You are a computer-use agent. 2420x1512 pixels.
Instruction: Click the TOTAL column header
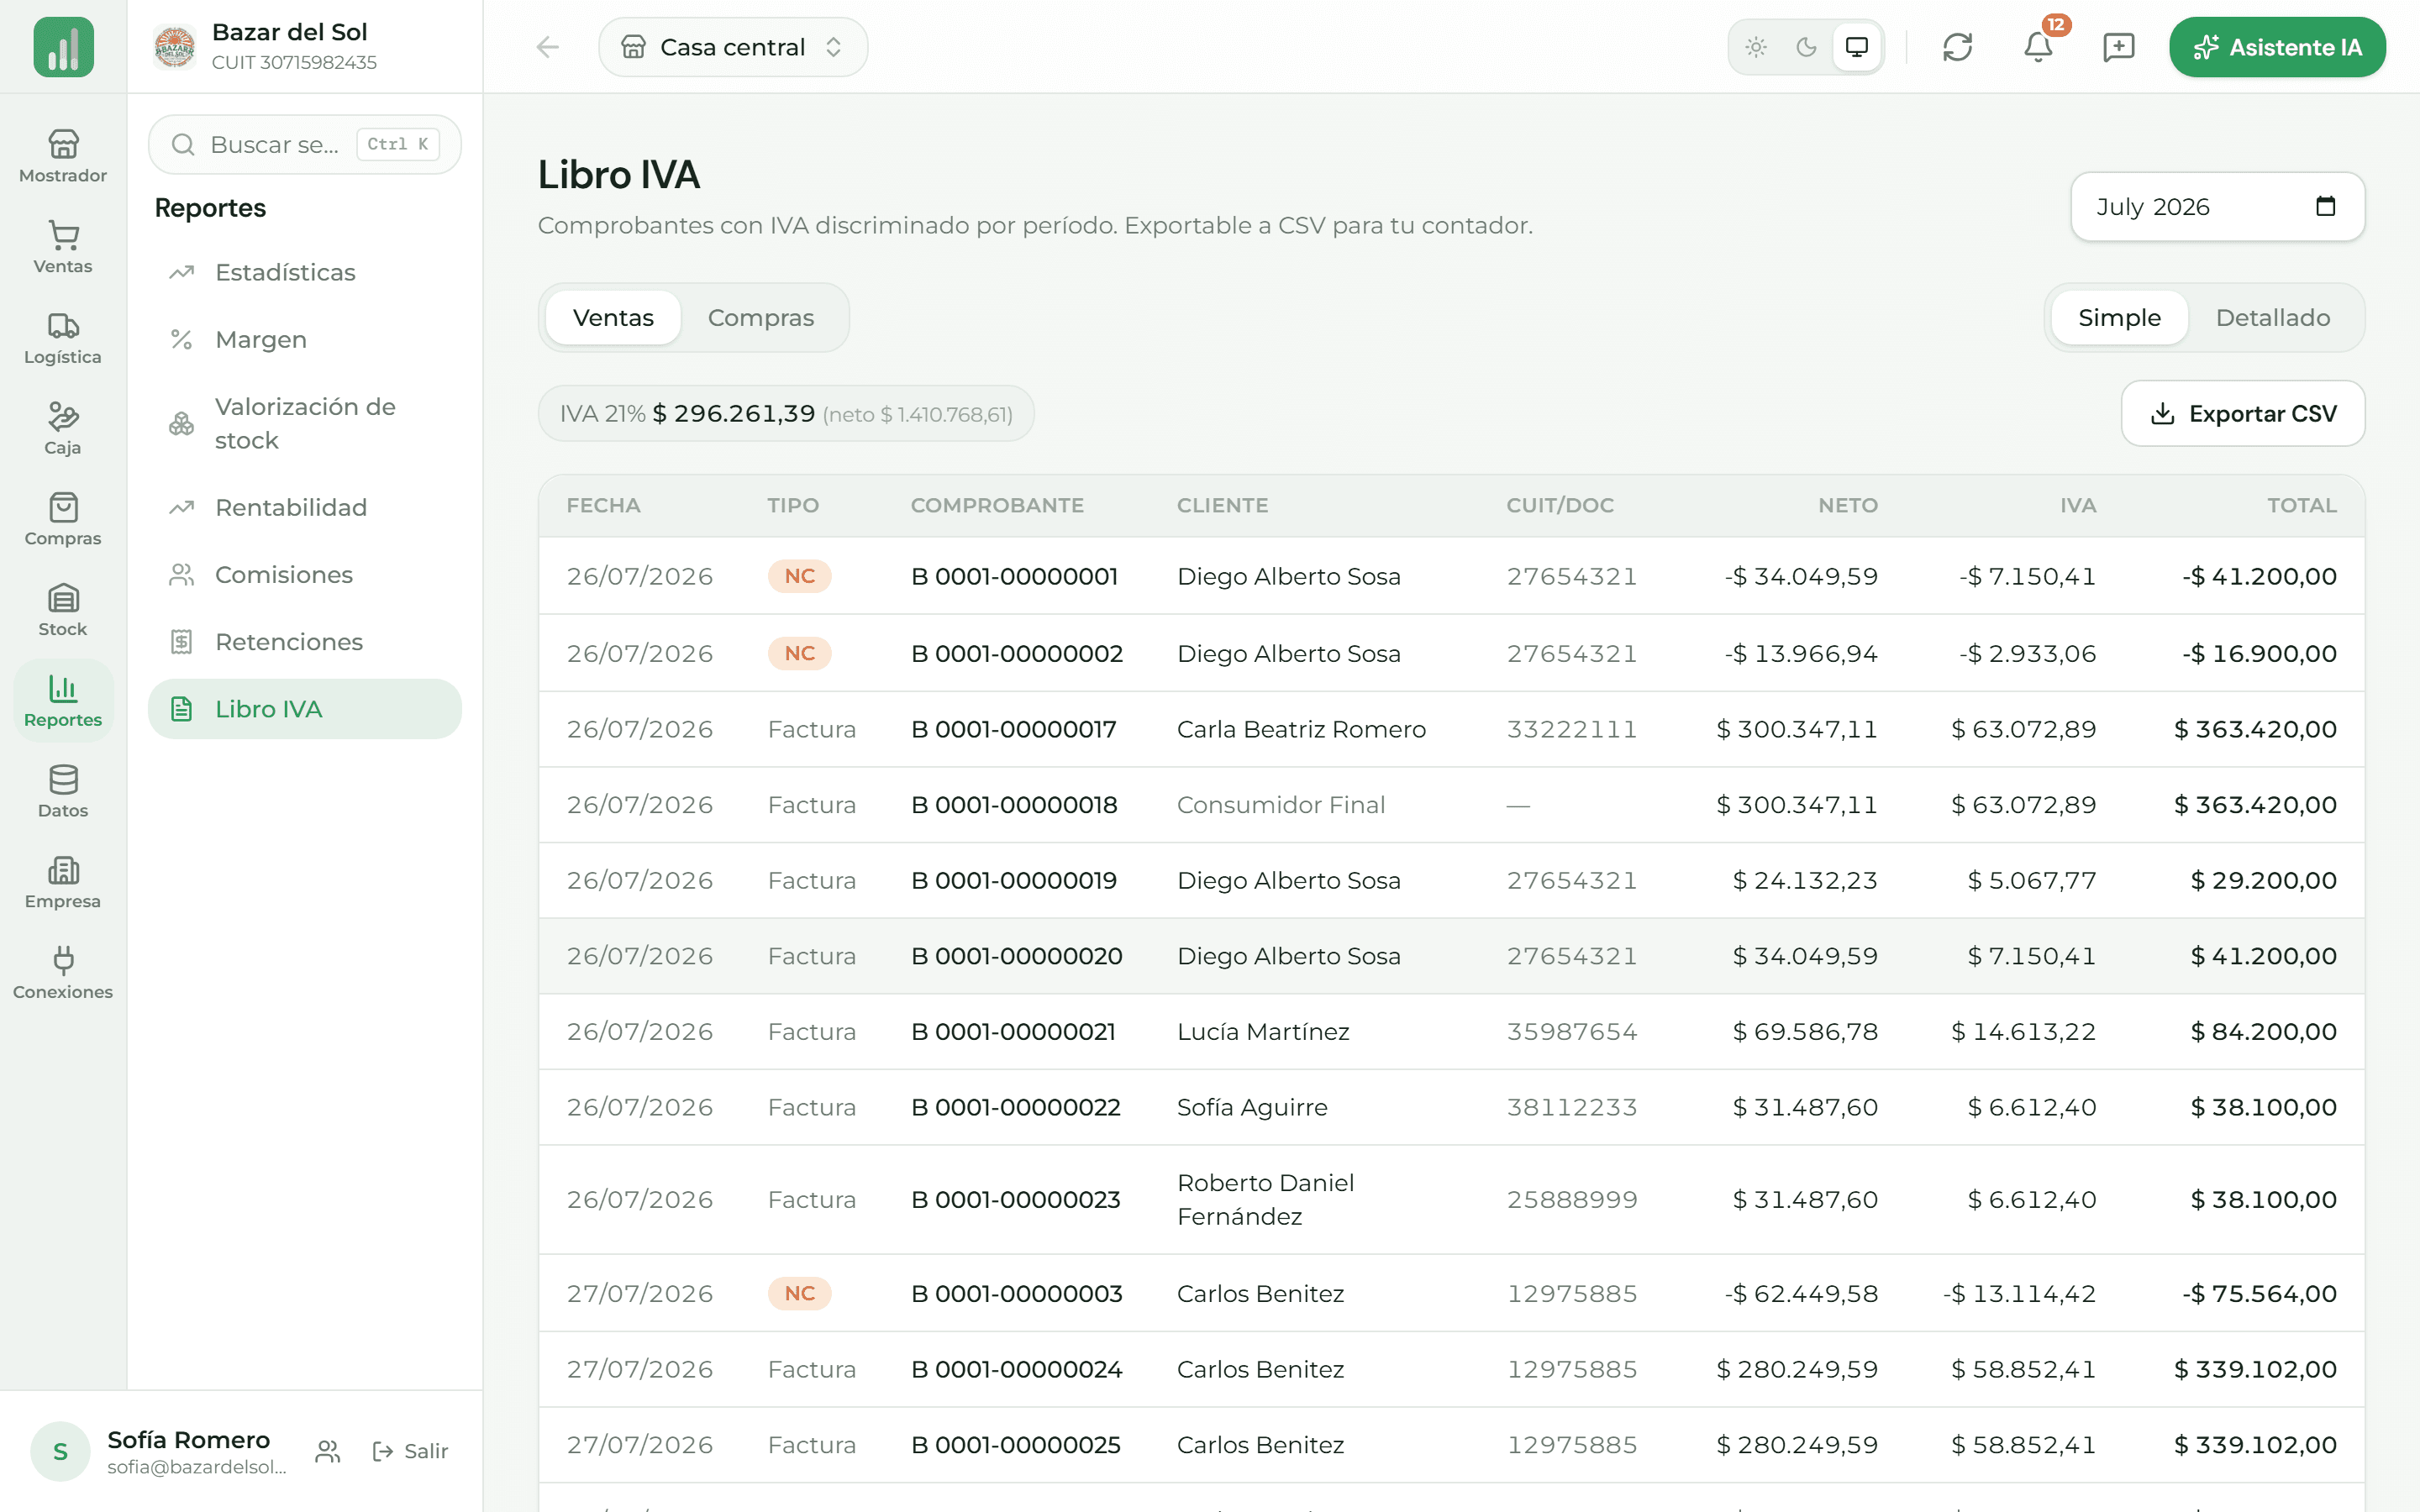(x=2301, y=505)
